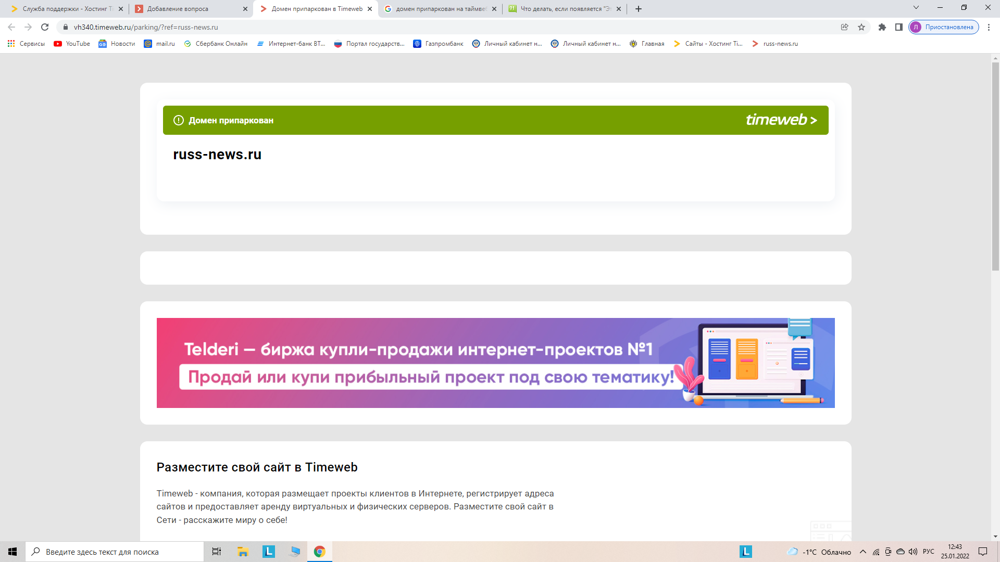Click the timeweb logo in green banner
The height and width of the screenshot is (562, 1000).
[x=781, y=120]
